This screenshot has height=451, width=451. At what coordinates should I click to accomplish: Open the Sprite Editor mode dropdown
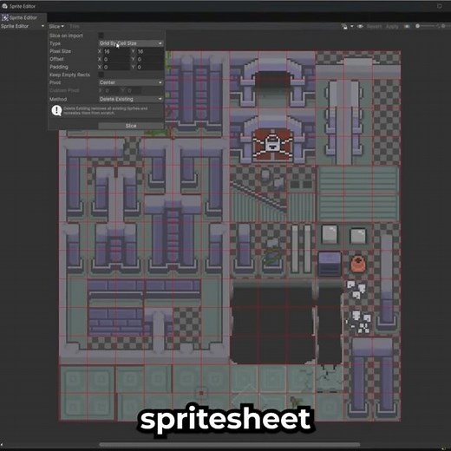(x=23, y=26)
